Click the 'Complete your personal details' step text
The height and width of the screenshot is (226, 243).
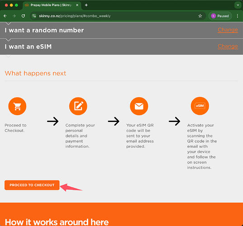[x=80, y=136]
